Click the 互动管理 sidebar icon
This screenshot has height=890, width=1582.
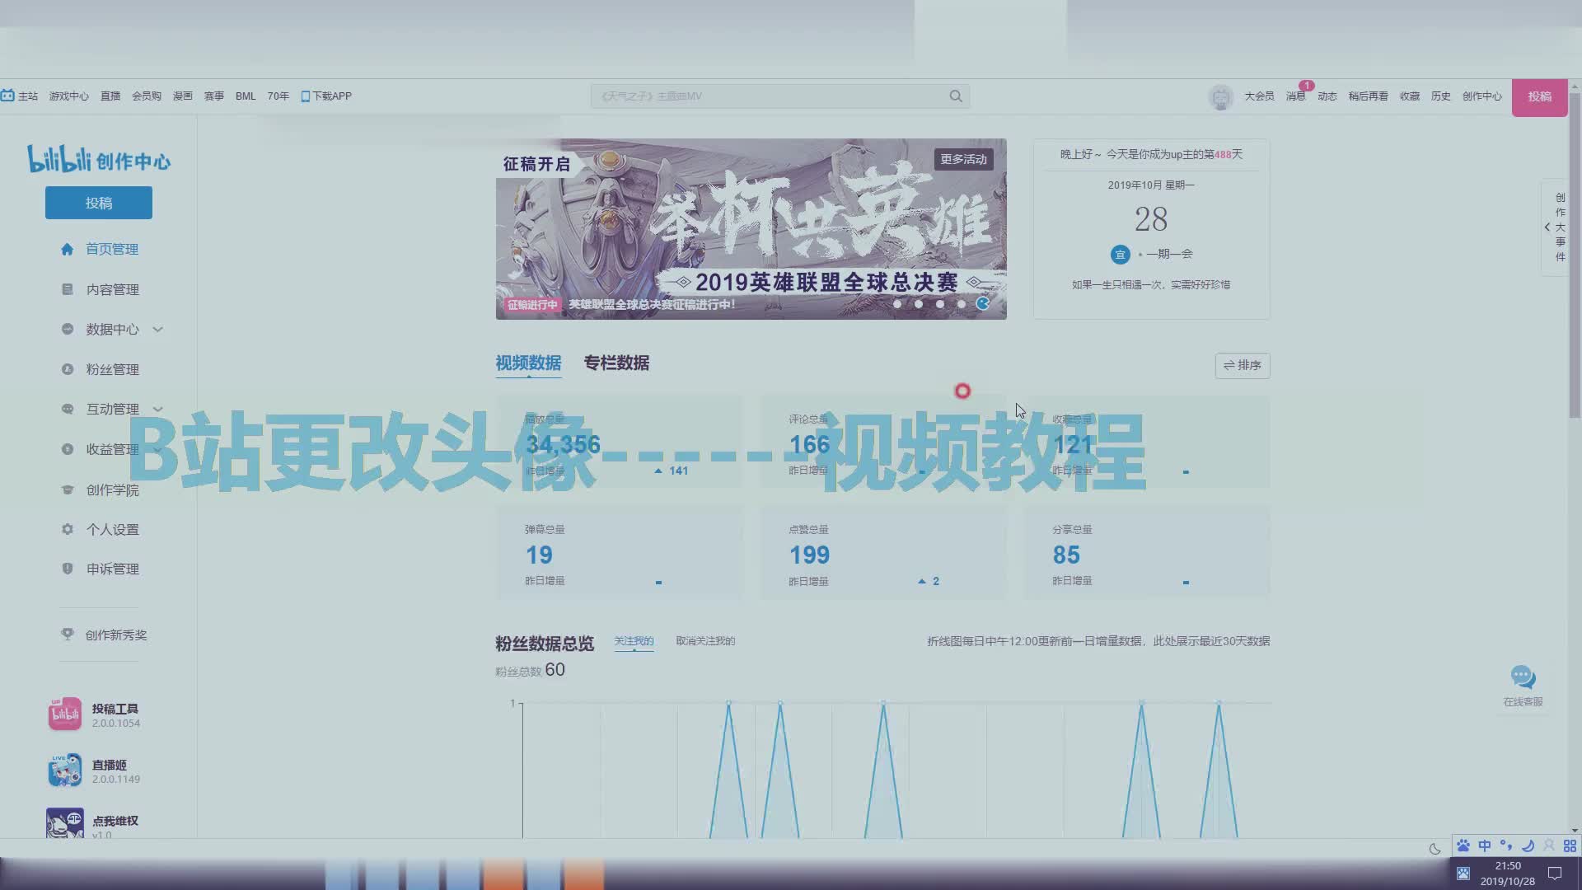[x=68, y=409]
